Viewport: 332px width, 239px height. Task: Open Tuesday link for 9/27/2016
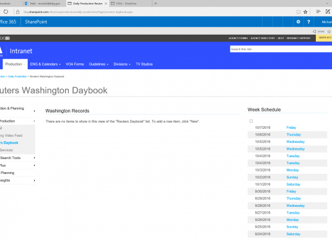[x=293, y=212]
